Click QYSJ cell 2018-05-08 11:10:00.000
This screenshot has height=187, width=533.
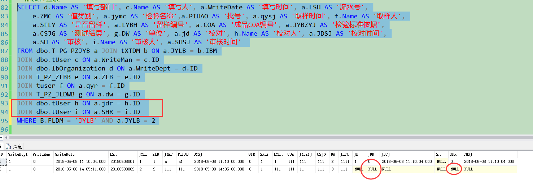click(219, 161)
